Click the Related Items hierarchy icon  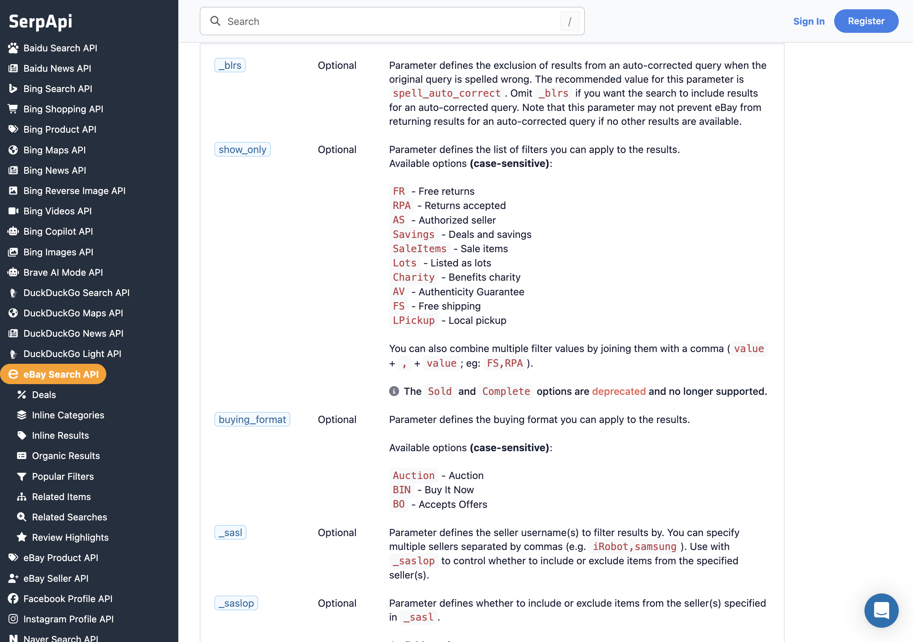point(21,497)
